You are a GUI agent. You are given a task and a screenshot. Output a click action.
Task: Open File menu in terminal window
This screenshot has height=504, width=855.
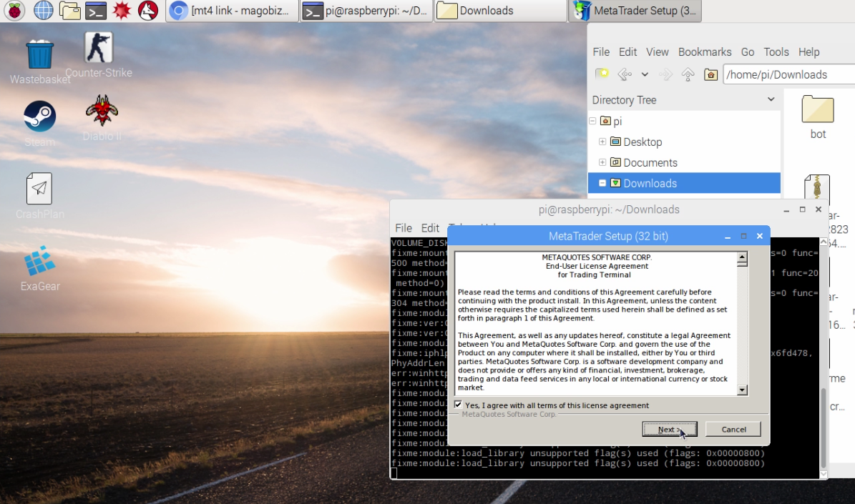404,228
